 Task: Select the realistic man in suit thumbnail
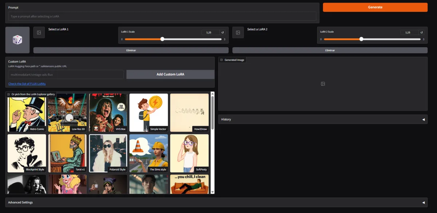click(x=149, y=184)
